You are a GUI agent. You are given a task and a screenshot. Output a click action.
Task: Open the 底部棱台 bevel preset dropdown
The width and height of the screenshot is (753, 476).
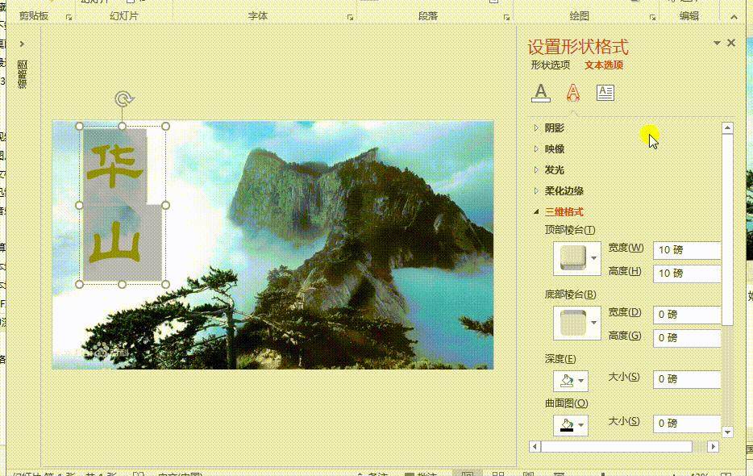[577, 323]
